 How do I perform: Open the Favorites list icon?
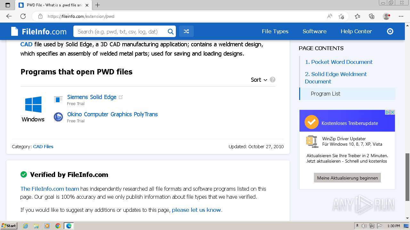click(x=357, y=16)
